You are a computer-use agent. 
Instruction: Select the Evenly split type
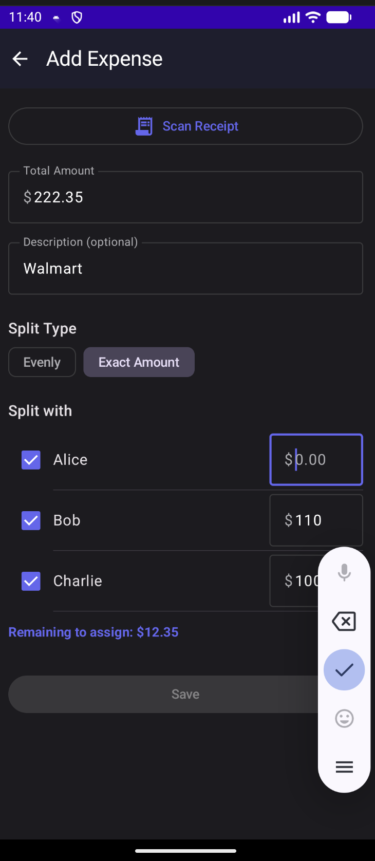[x=42, y=362]
